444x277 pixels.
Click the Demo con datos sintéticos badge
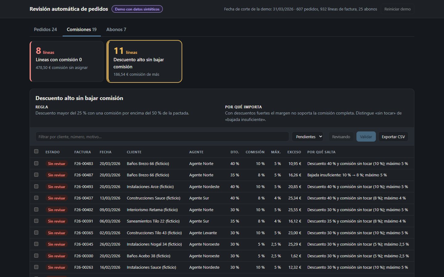click(137, 9)
